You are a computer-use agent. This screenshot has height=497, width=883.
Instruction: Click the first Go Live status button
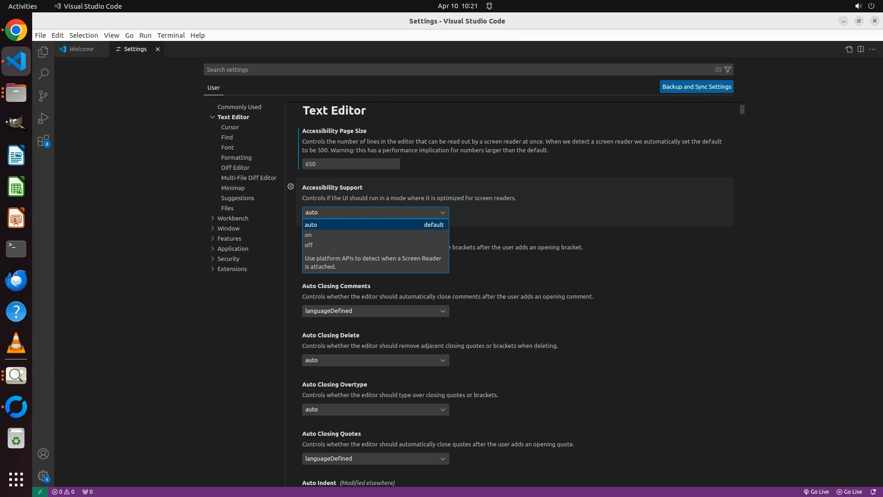coord(816,491)
